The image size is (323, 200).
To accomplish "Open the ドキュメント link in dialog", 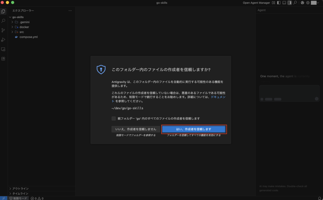I will [218, 97].
